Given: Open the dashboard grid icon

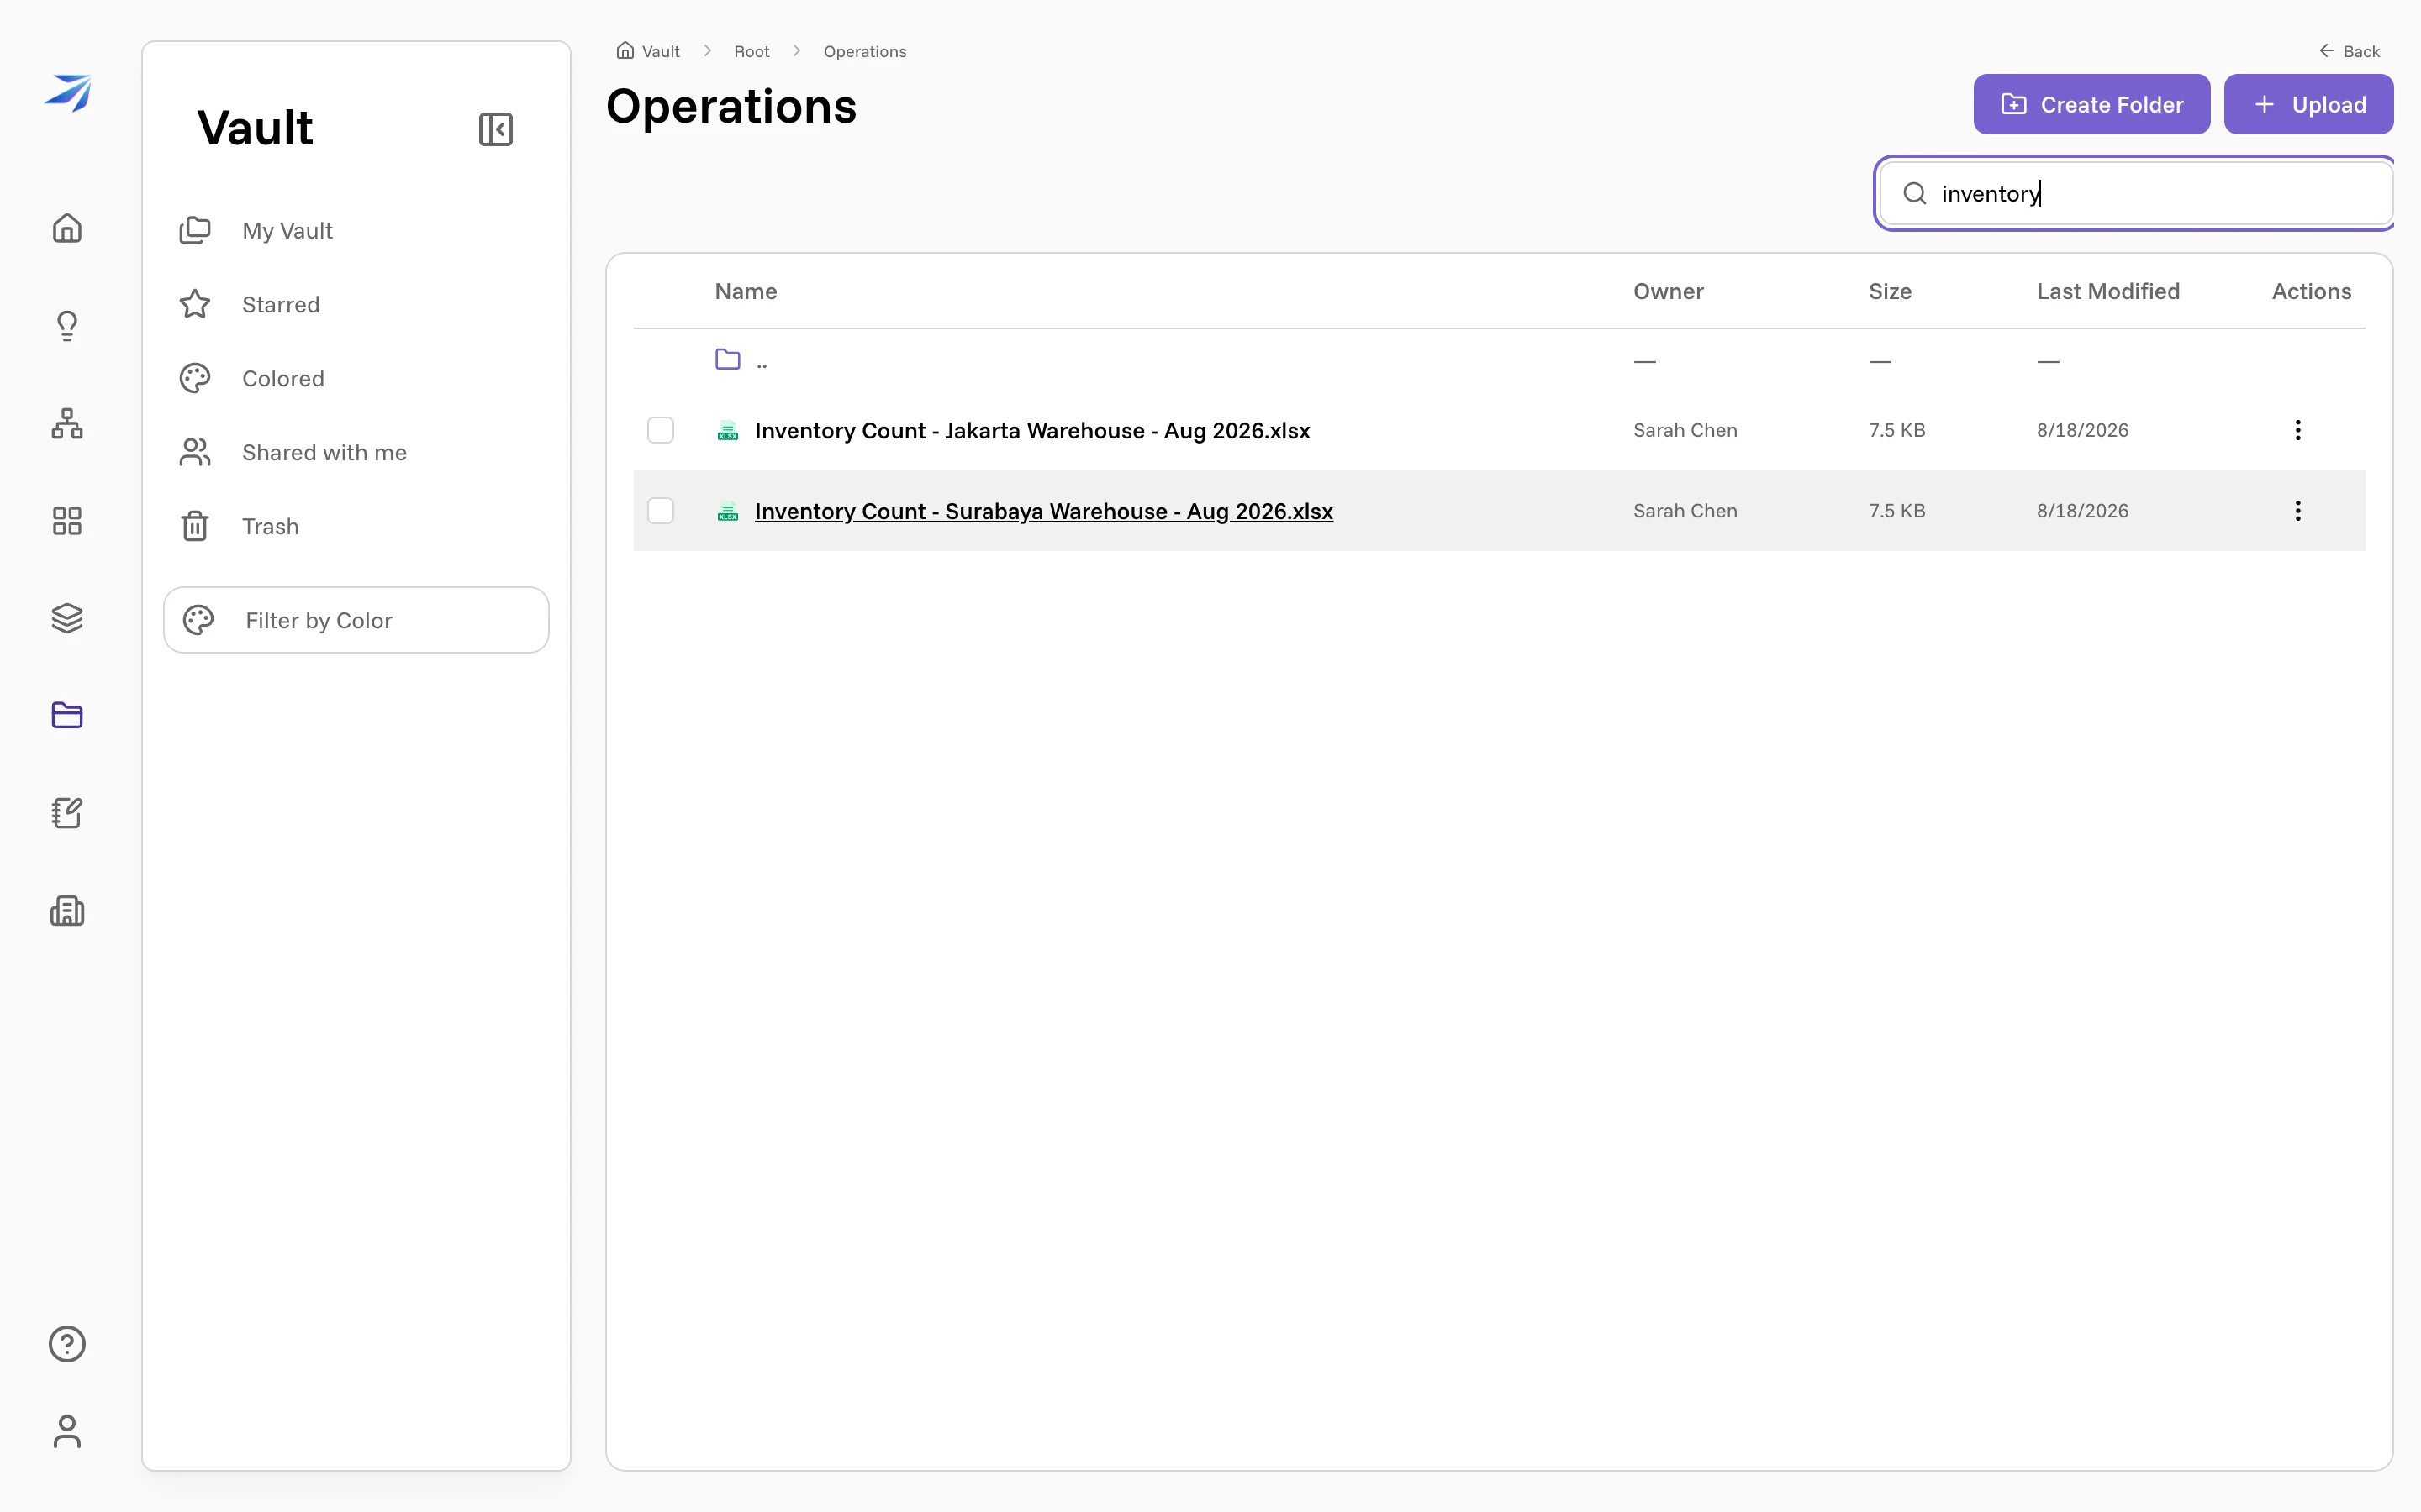Looking at the screenshot, I should tap(67, 520).
